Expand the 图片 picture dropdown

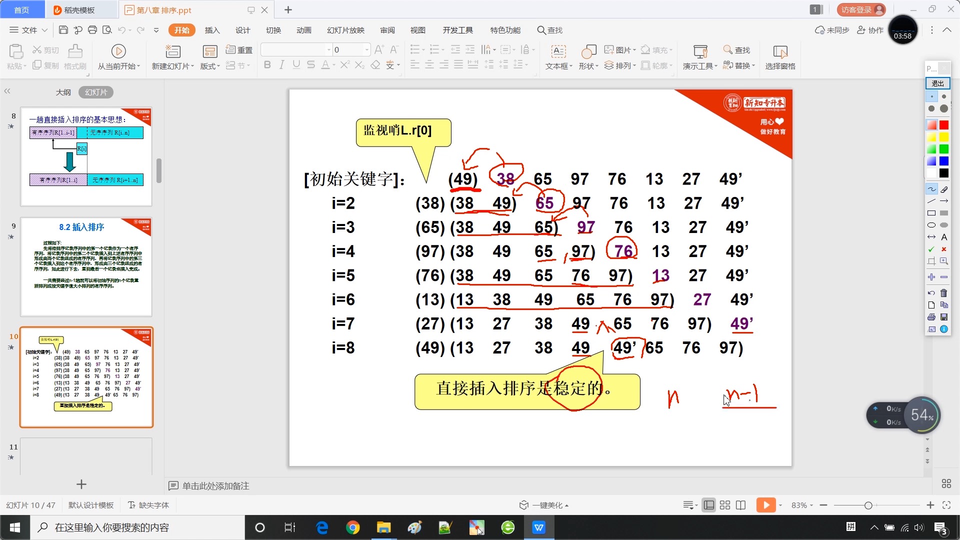point(634,50)
